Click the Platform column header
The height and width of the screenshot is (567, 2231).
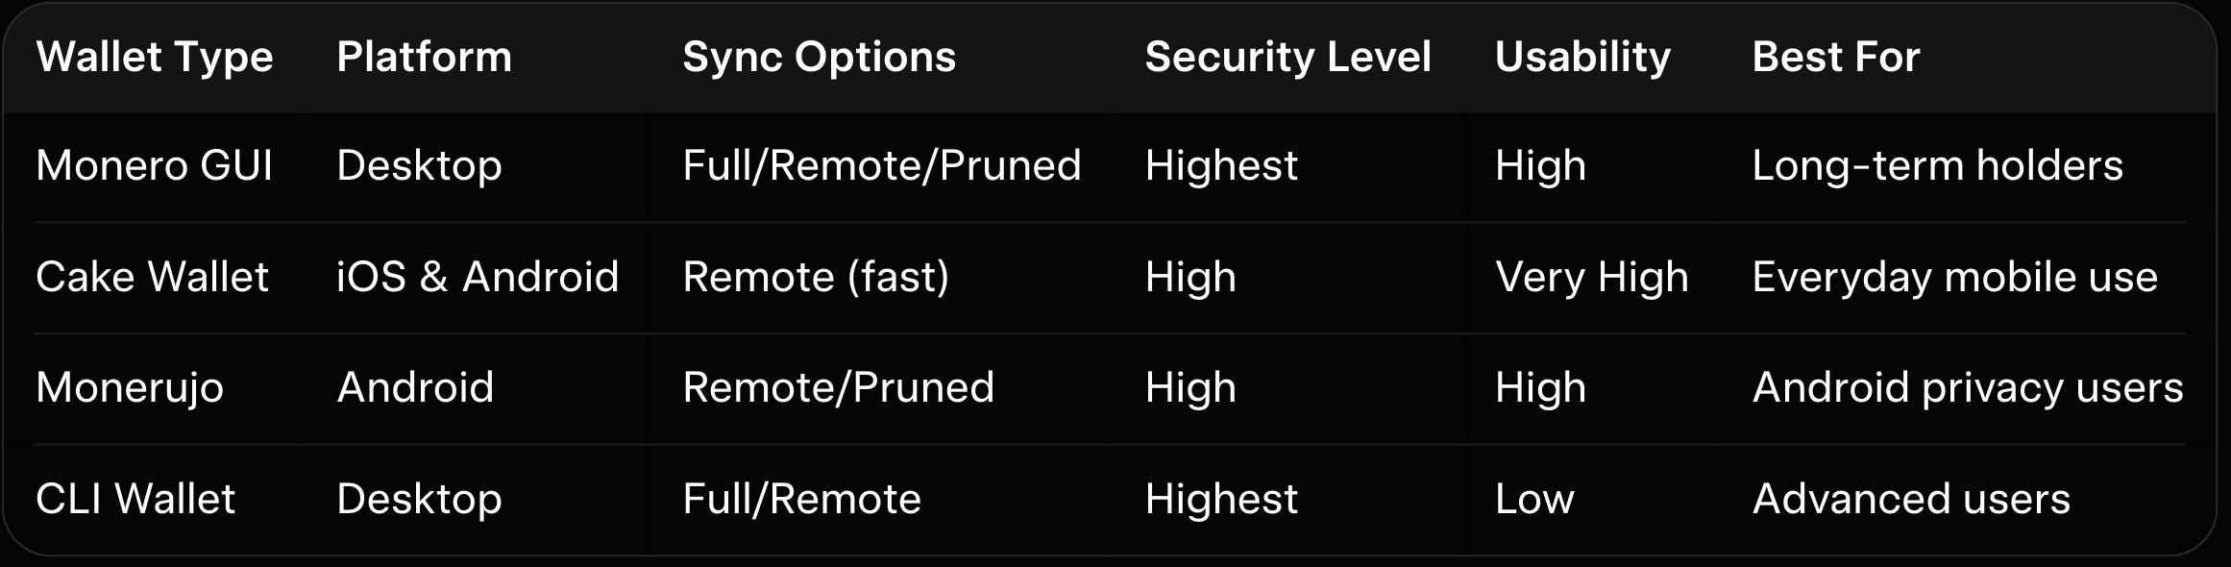point(424,58)
